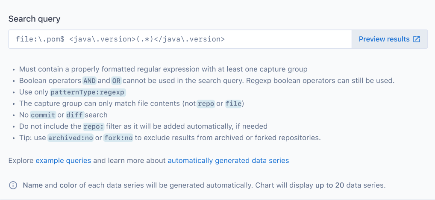The image size is (435, 200).
Task: Click the fork:no code snippet
Action: 118,138
